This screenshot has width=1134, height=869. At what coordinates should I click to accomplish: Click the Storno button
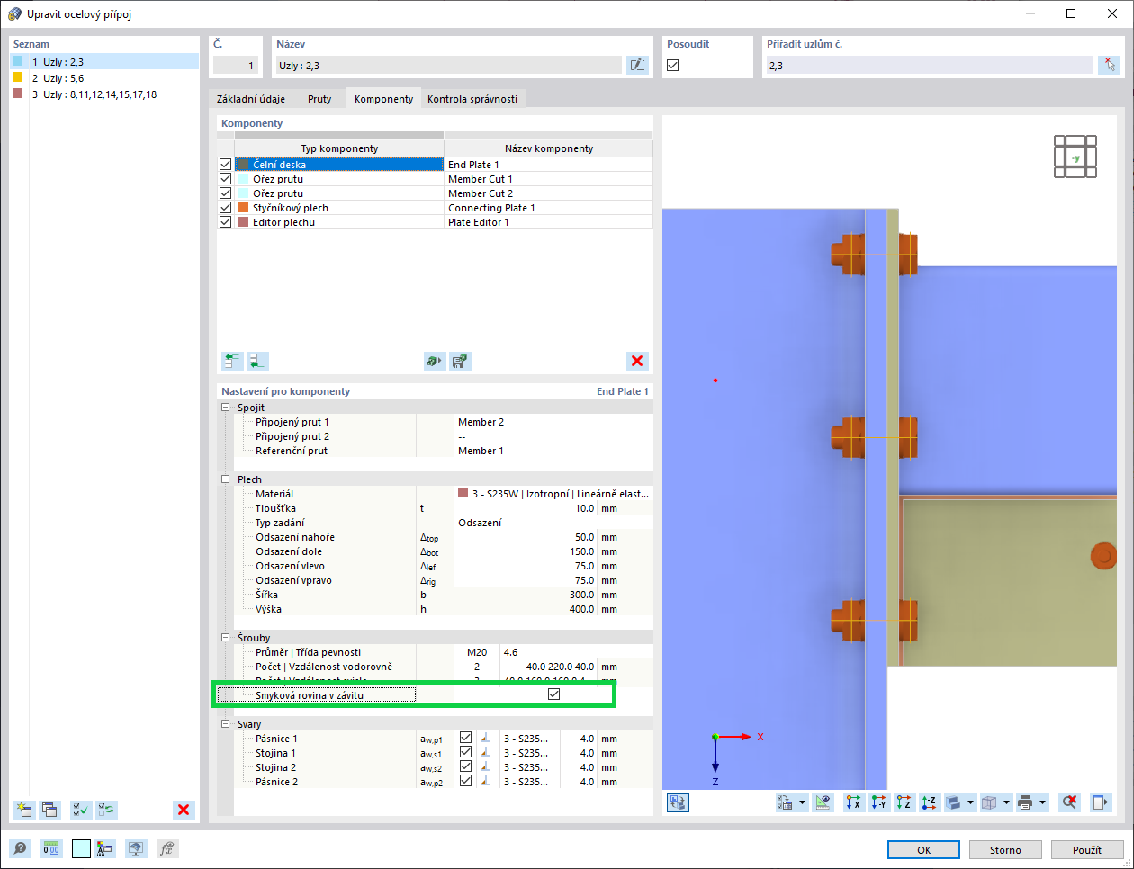coord(1005,850)
